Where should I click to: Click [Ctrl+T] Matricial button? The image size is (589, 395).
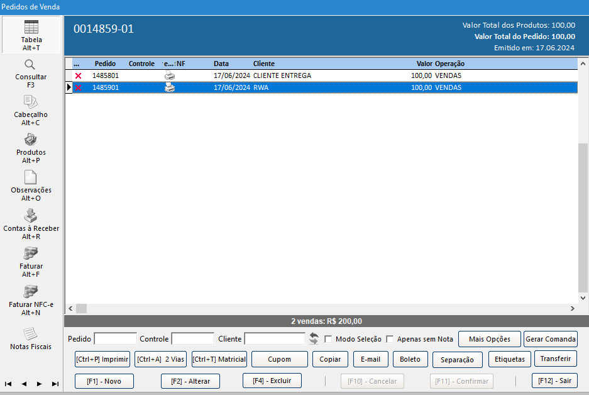pyautogui.click(x=219, y=359)
